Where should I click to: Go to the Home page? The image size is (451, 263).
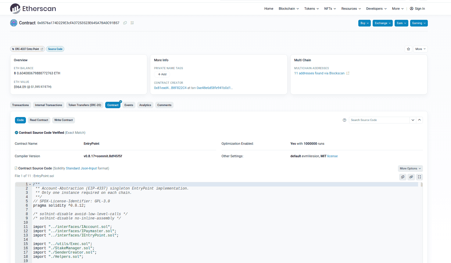(269, 9)
